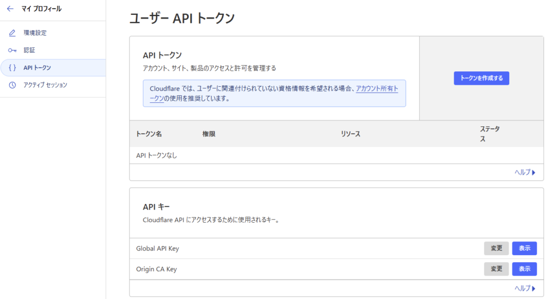Image resolution: width=546 pixels, height=299 pixels.
Task: Expand ヘルプ under the API トークン table
Action: click(x=525, y=172)
